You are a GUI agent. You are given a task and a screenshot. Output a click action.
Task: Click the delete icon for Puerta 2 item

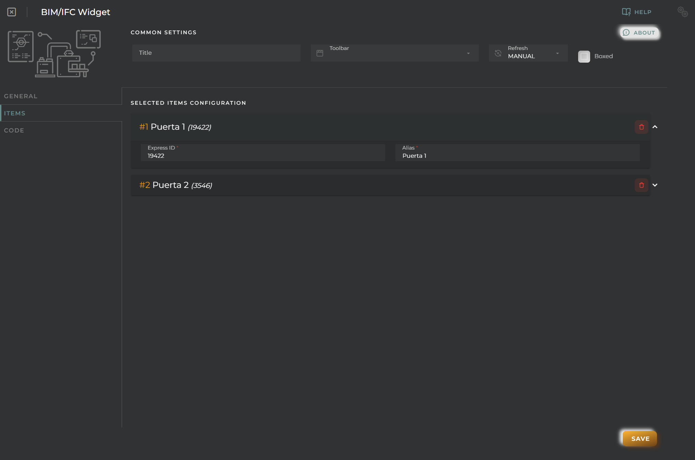pyautogui.click(x=642, y=185)
